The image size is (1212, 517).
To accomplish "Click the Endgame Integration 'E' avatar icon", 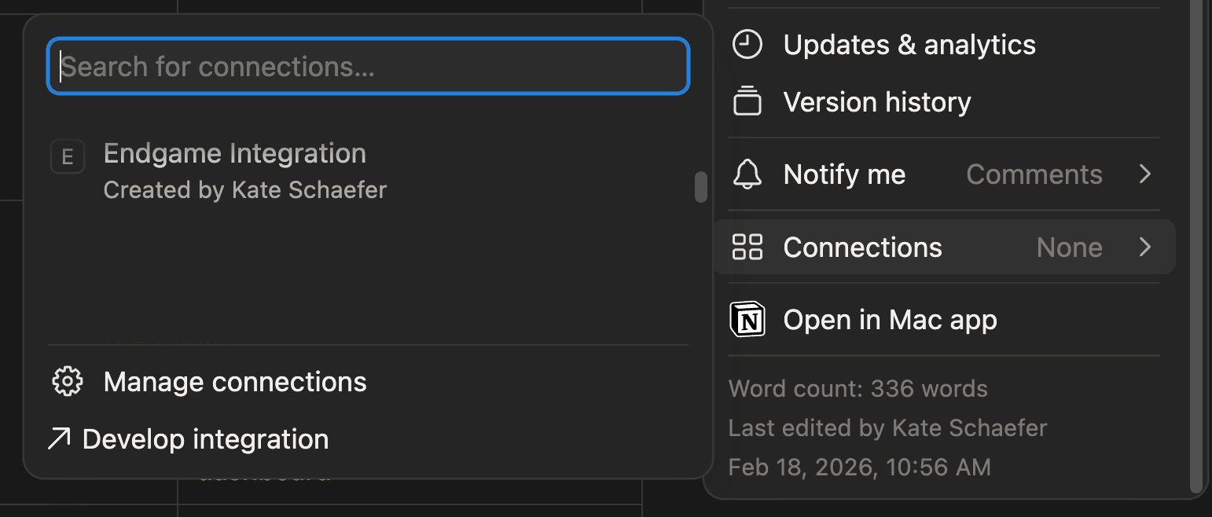I will (x=68, y=156).
